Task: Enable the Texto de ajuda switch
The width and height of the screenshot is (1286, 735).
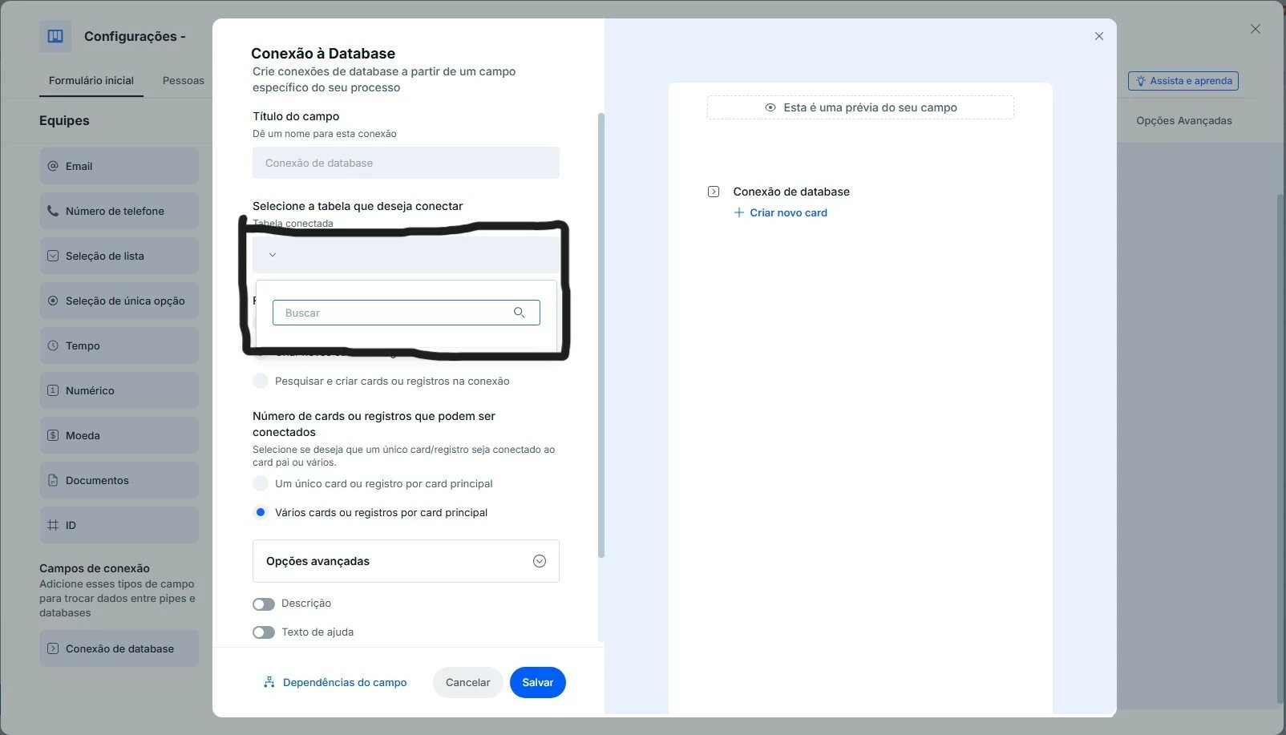Action: [x=264, y=632]
